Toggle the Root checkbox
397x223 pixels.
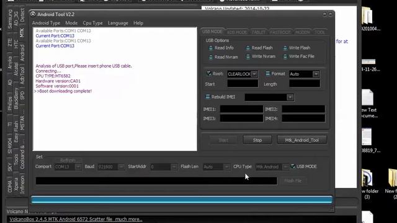tap(208, 74)
